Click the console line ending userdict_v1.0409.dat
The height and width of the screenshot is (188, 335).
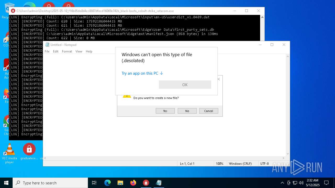coord(109,17)
